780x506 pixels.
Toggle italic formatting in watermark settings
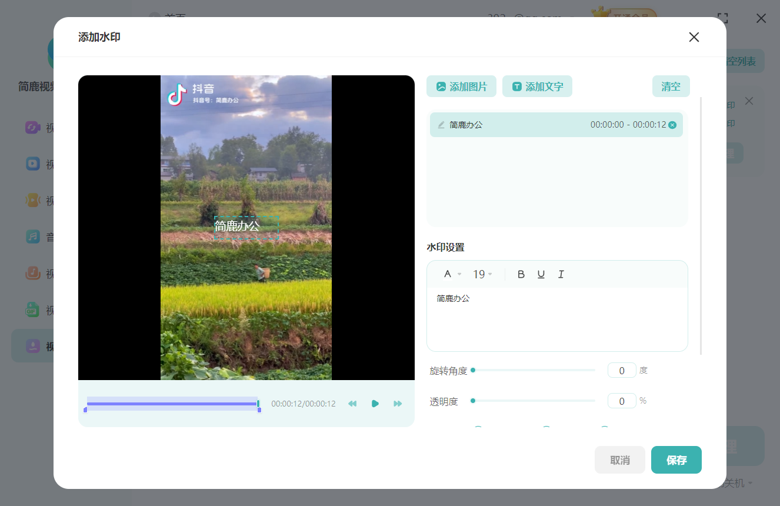pyautogui.click(x=561, y=274)
